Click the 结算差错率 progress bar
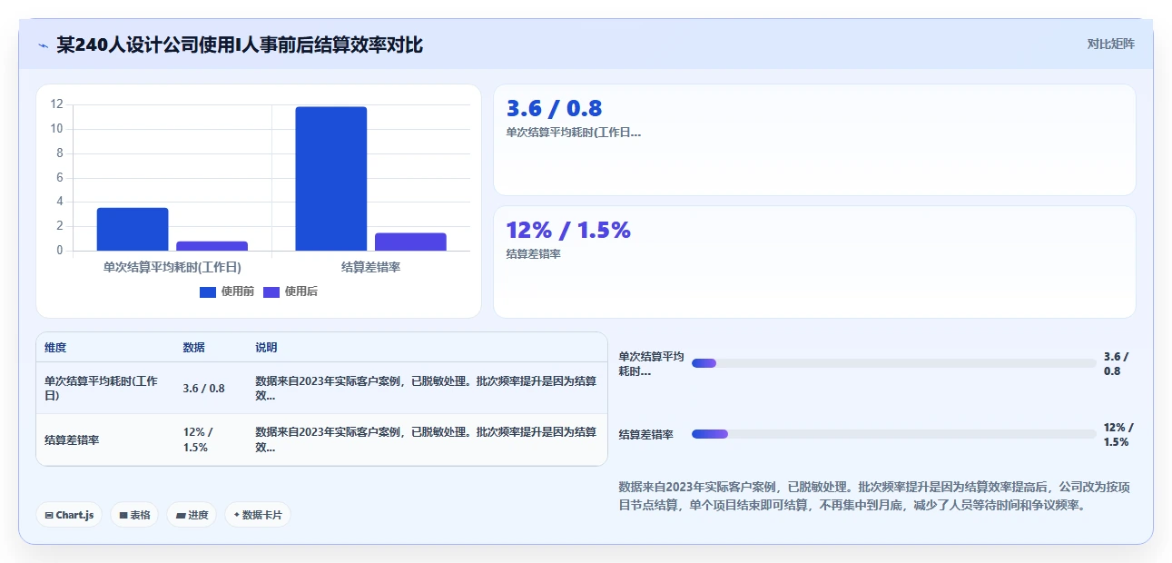The width and height of the screenshot is (1172, 563). click(x=894, y=434)
